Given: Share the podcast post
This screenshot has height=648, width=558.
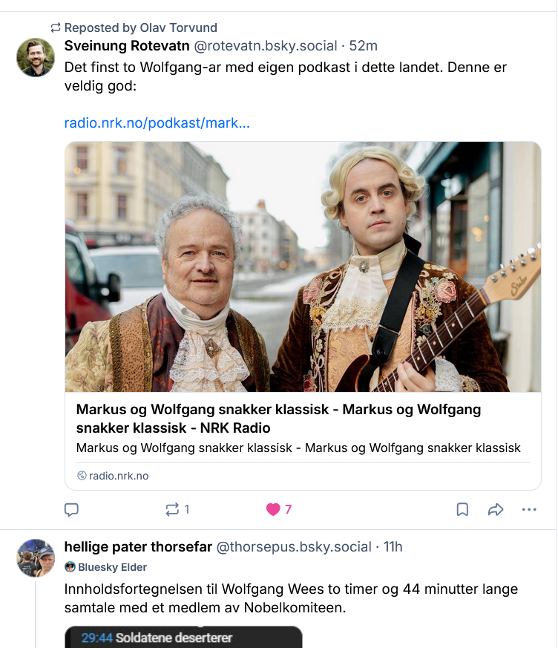Looking at the screenshot, I should (496, 509).
